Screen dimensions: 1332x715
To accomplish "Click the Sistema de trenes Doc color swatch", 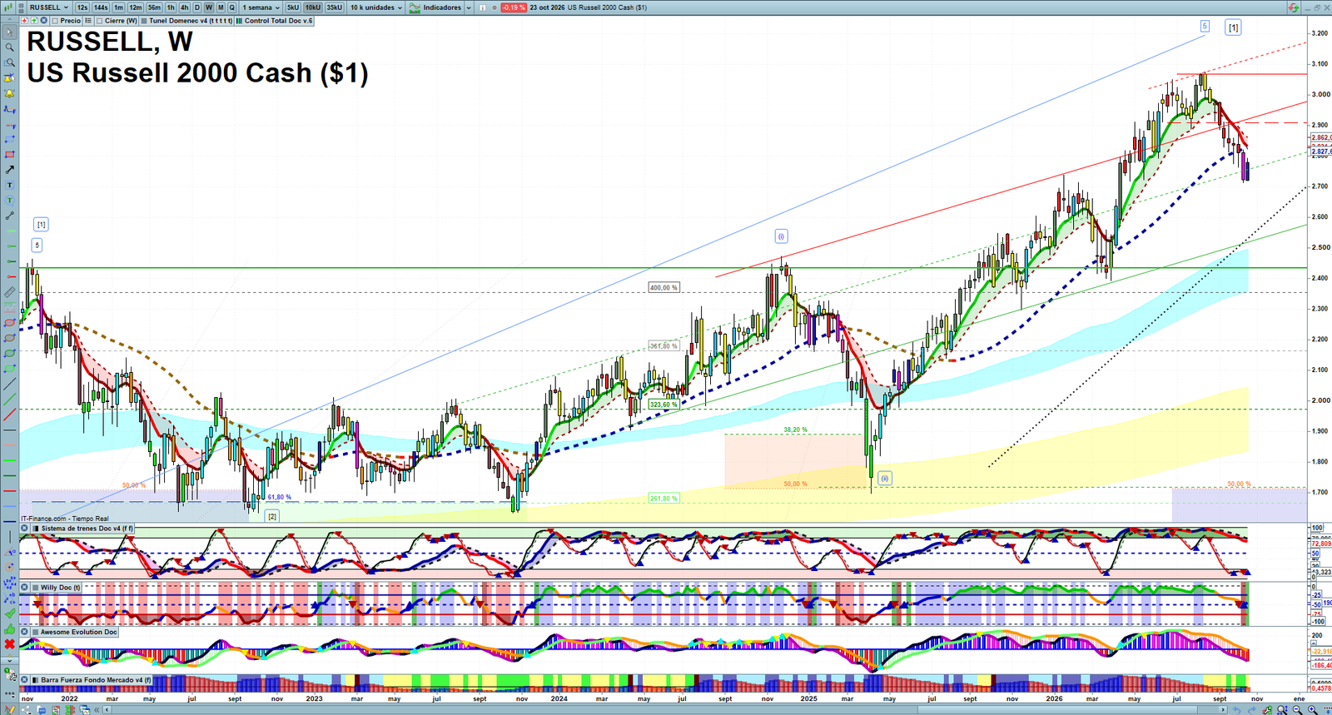I will tap(35, 529).
